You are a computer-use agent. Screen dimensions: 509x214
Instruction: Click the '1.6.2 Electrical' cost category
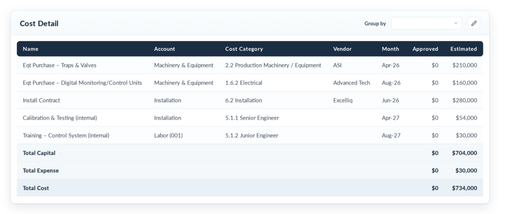(244, 83)
